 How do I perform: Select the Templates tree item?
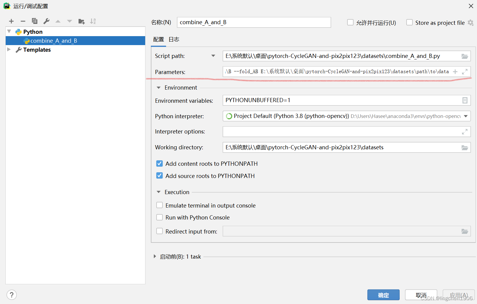(x=37, y=50)
